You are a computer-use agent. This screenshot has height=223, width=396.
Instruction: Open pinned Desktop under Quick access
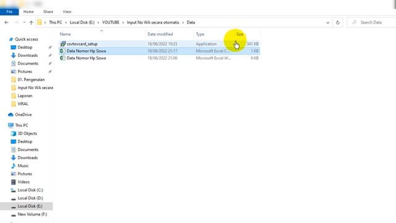click(25, 47)
